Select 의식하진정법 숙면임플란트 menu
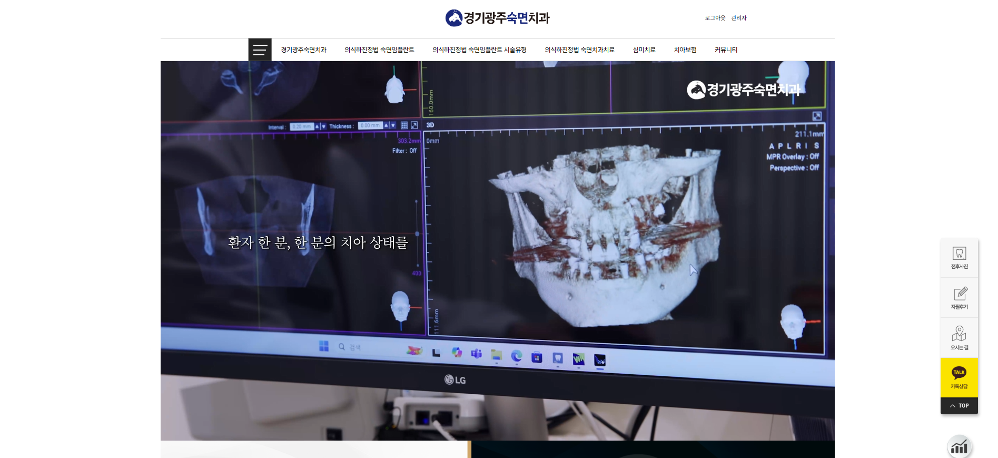Viewport: 998px width, 458px height. click(x=379, y=50)
